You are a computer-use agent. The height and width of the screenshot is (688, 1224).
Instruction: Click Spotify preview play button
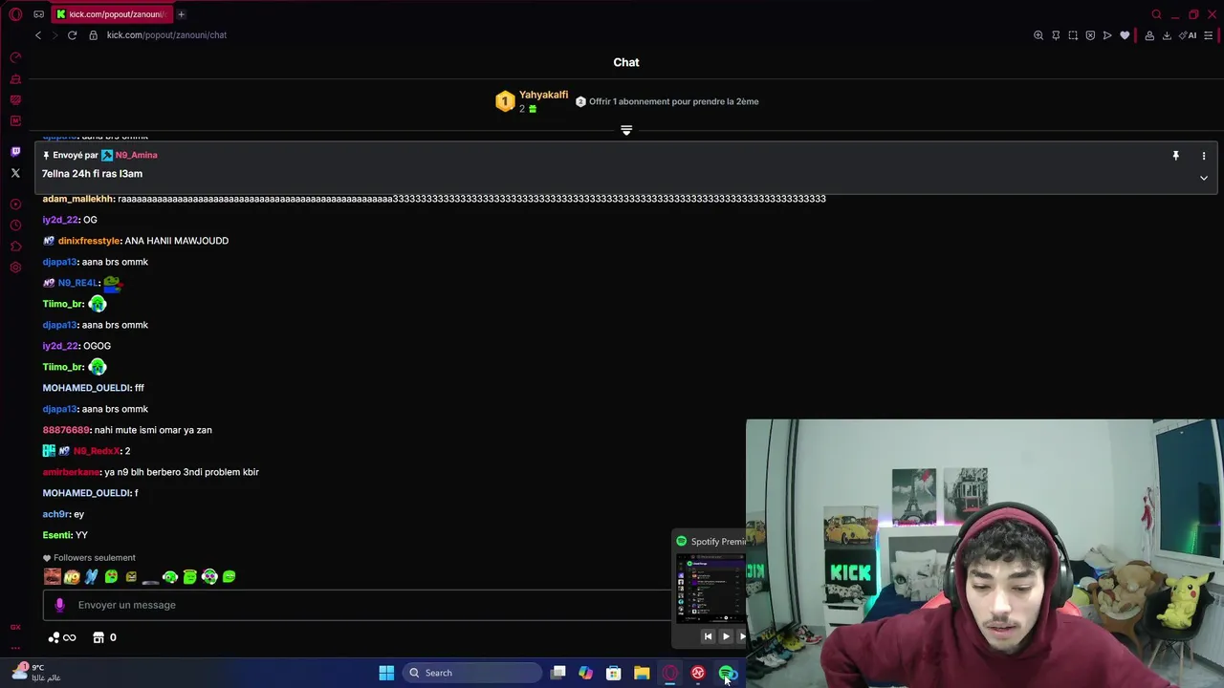click(726, 636)
